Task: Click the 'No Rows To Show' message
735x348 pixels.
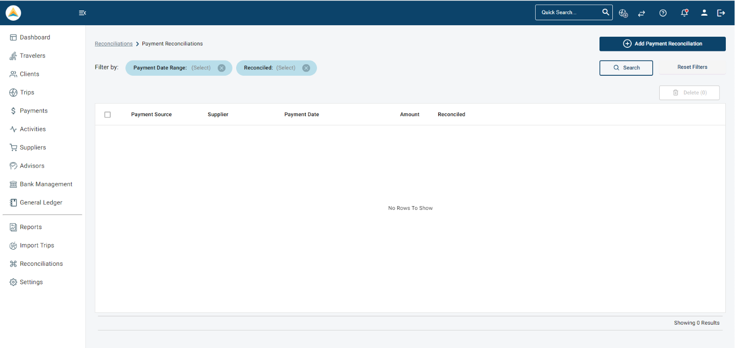Action: (x=410, y=208)
